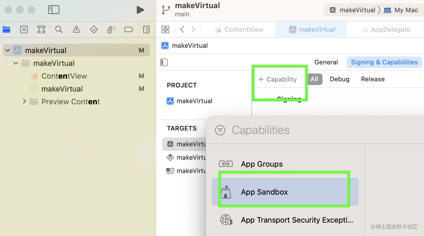Collapse the makeVirtual folder group
The width and height of the screenshot is (424, 236).
click(16, 63)
